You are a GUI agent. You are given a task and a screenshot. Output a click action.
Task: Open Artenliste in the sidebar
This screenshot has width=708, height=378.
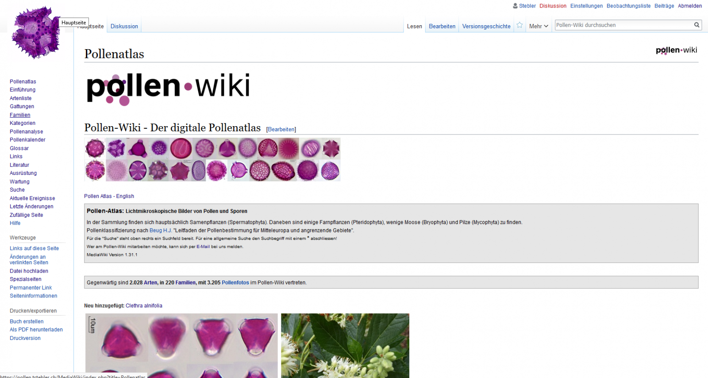pos(21,98)
